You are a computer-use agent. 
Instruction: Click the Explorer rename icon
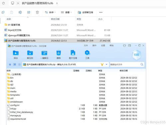point(20,12)
